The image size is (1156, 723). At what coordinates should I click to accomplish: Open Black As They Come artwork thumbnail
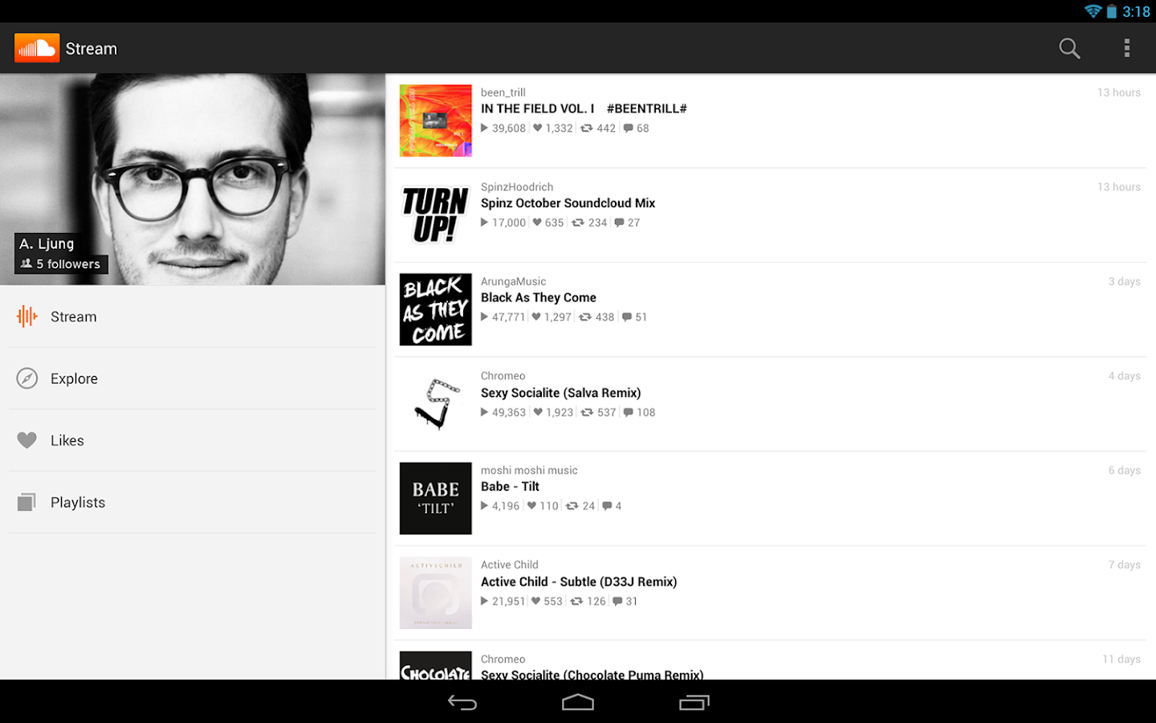pos(436,309)
